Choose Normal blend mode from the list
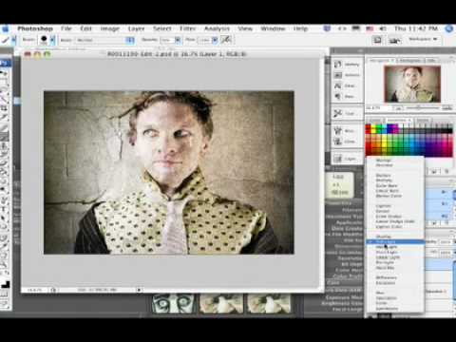Viewport: 456px width, 342px height. pos(395,161)
